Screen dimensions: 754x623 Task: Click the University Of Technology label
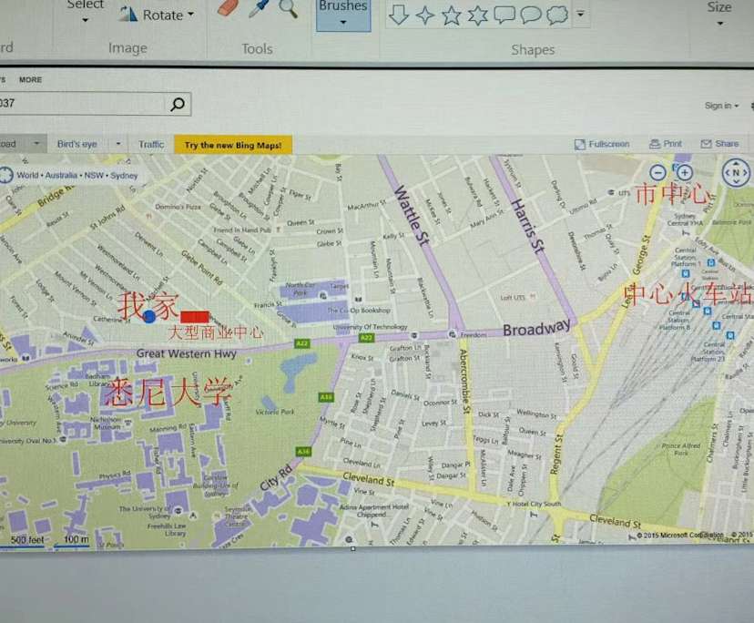[370, 327]
